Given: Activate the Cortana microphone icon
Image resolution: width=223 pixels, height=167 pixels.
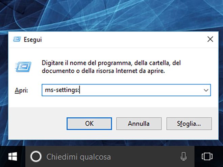Looking at the screenshot, I should tap(183, 157).
